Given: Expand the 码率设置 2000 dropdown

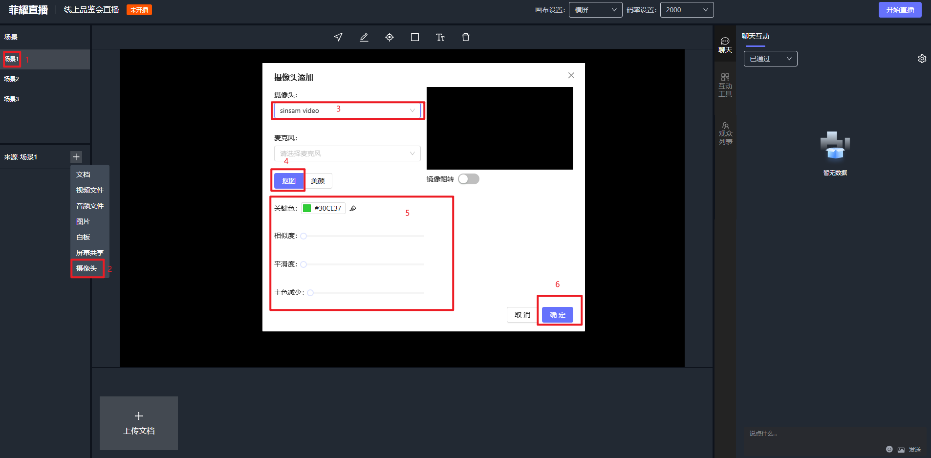Looking at the screenshot, I should click(x=686, y=10).
